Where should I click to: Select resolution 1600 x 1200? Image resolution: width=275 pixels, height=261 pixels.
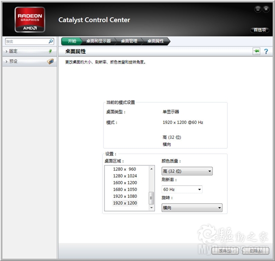[125, 183]
